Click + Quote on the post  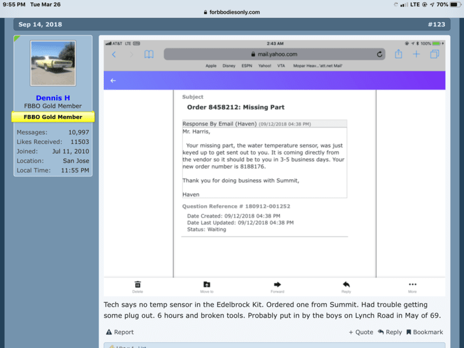(361, 332)
